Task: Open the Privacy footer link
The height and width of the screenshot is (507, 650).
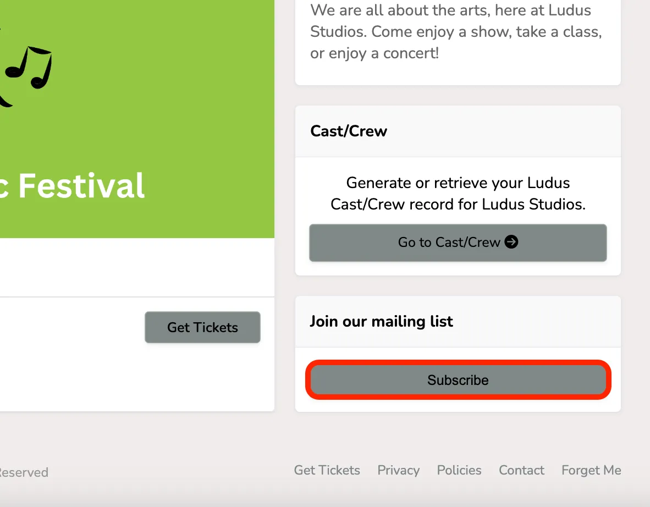Action: [398, 470]
